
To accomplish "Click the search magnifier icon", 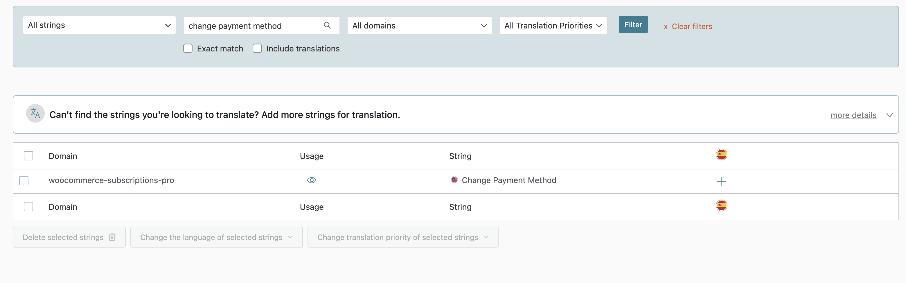I will click(x=327, y=25).
